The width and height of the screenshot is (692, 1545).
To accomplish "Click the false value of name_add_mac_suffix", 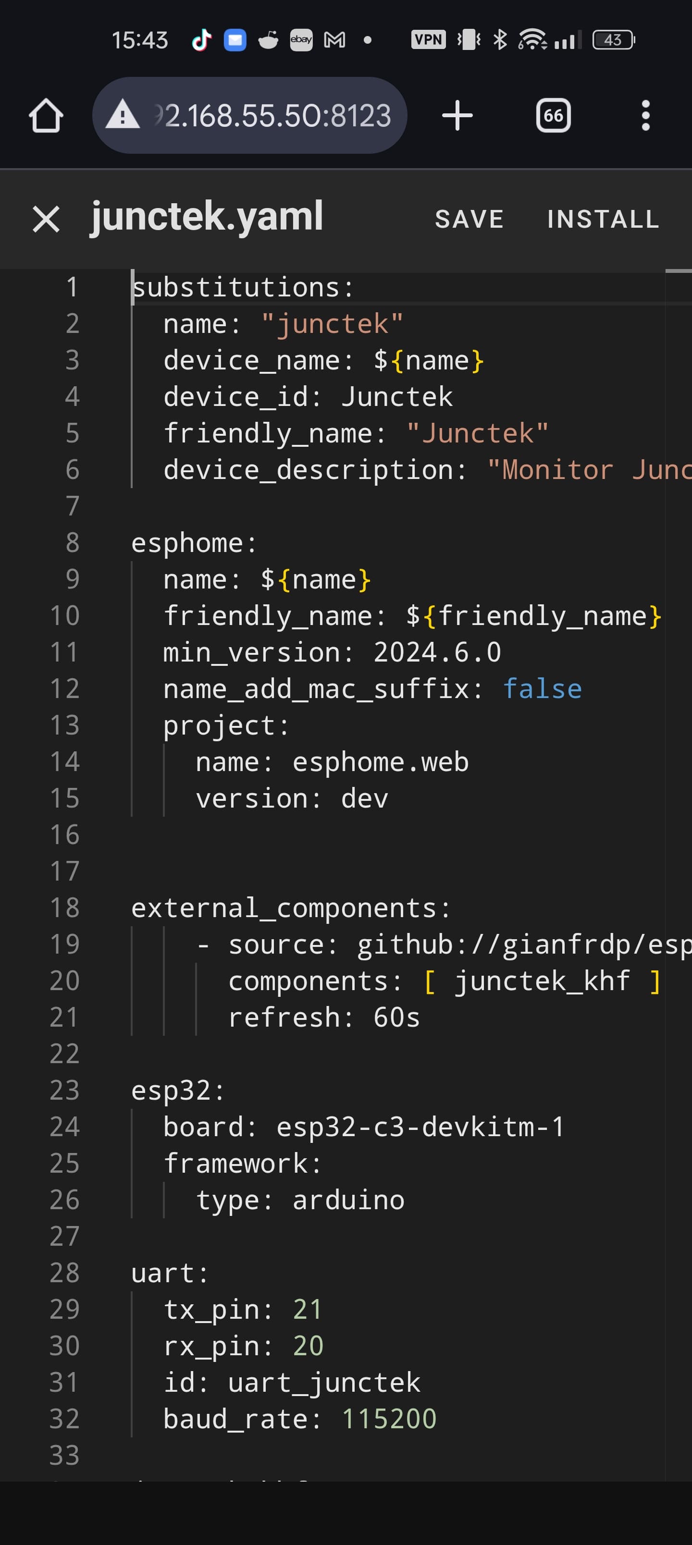I will [x=542, y=688].
